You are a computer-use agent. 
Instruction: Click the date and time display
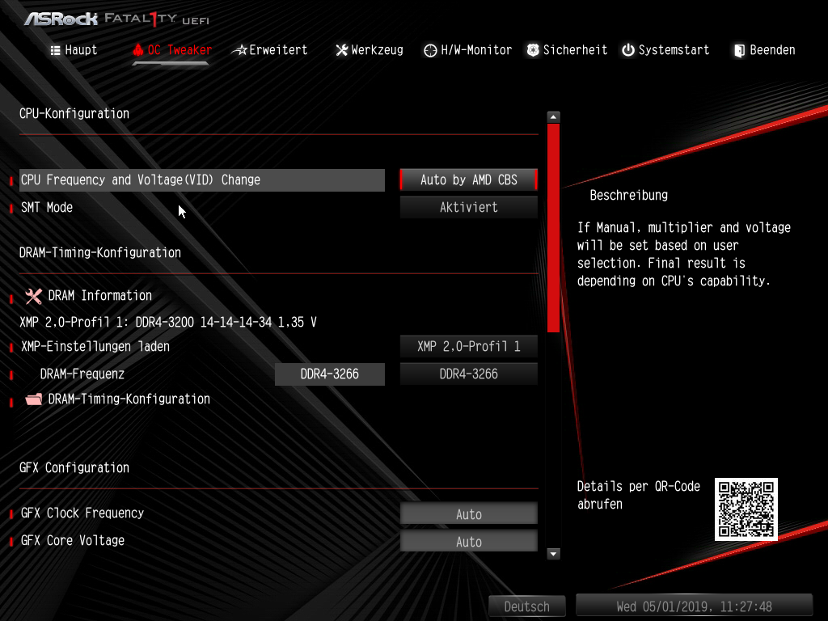(694, 606)
